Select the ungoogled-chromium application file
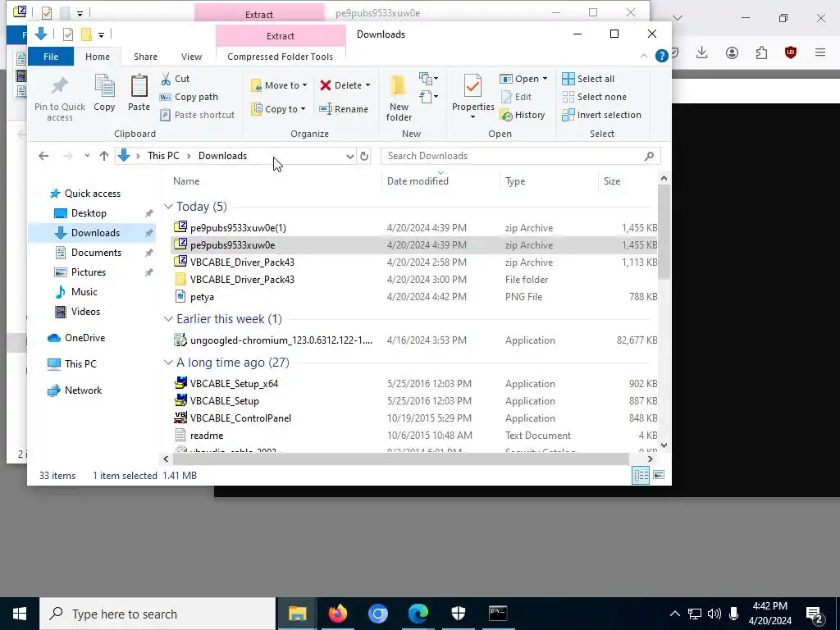This screenshot has height=630, width=840. pyautogui.click(x=413, y=340)
